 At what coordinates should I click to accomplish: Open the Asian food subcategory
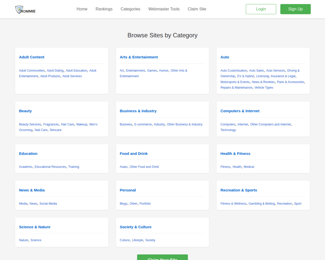pos(123,167)
